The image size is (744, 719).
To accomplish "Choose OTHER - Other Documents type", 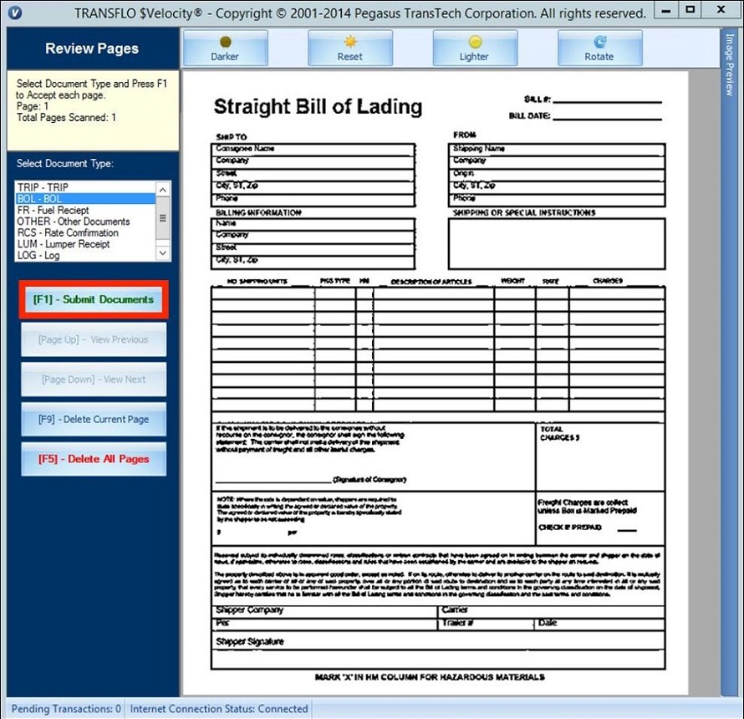I will pos(85,222).
